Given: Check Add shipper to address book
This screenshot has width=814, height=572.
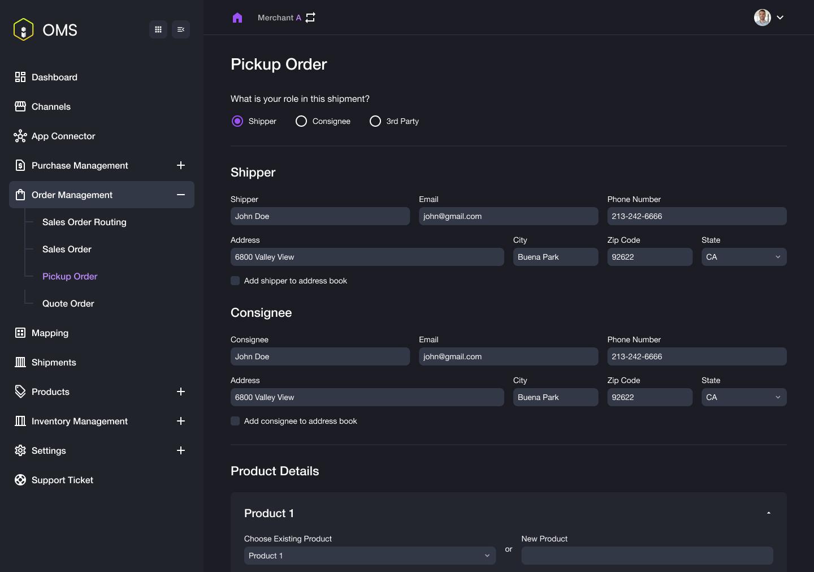Looking at the screenshot, I should (x=235, y=281).
